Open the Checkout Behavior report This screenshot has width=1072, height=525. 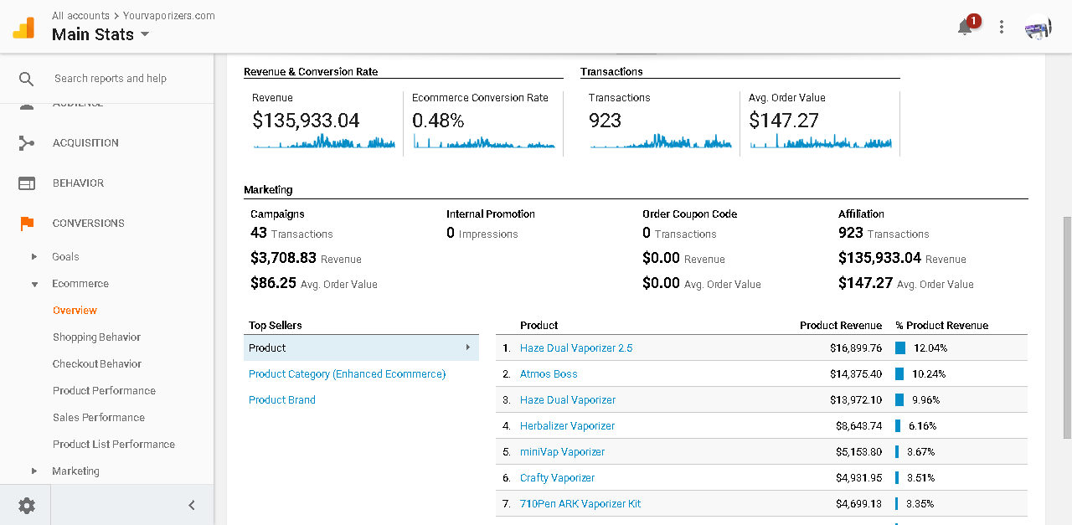tap(97, 364)
